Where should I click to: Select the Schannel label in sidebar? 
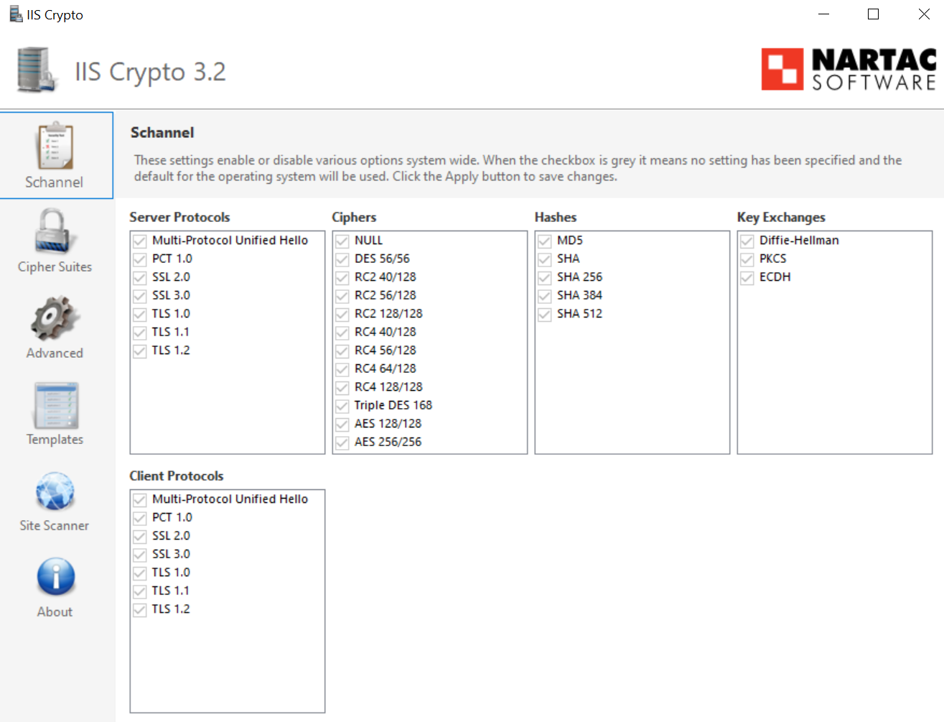(55, 182)
